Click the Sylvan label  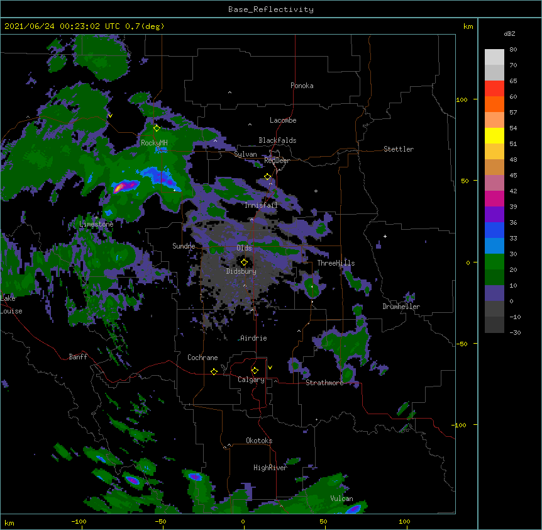[245, 155]
